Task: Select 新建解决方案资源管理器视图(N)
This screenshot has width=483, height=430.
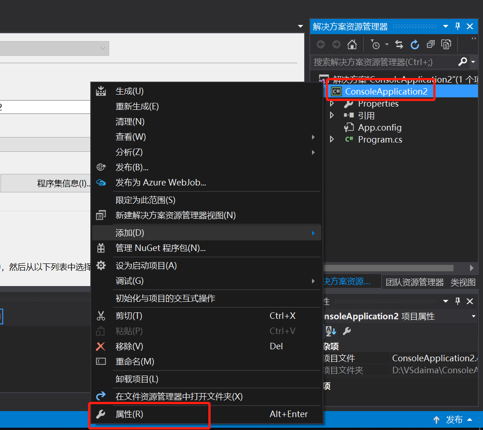Action: point(206,215)
